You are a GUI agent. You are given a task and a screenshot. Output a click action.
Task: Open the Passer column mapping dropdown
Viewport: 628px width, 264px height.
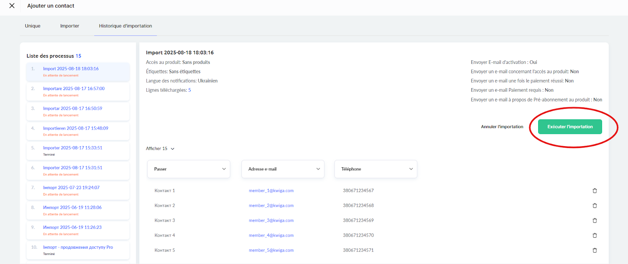[189, 169]
